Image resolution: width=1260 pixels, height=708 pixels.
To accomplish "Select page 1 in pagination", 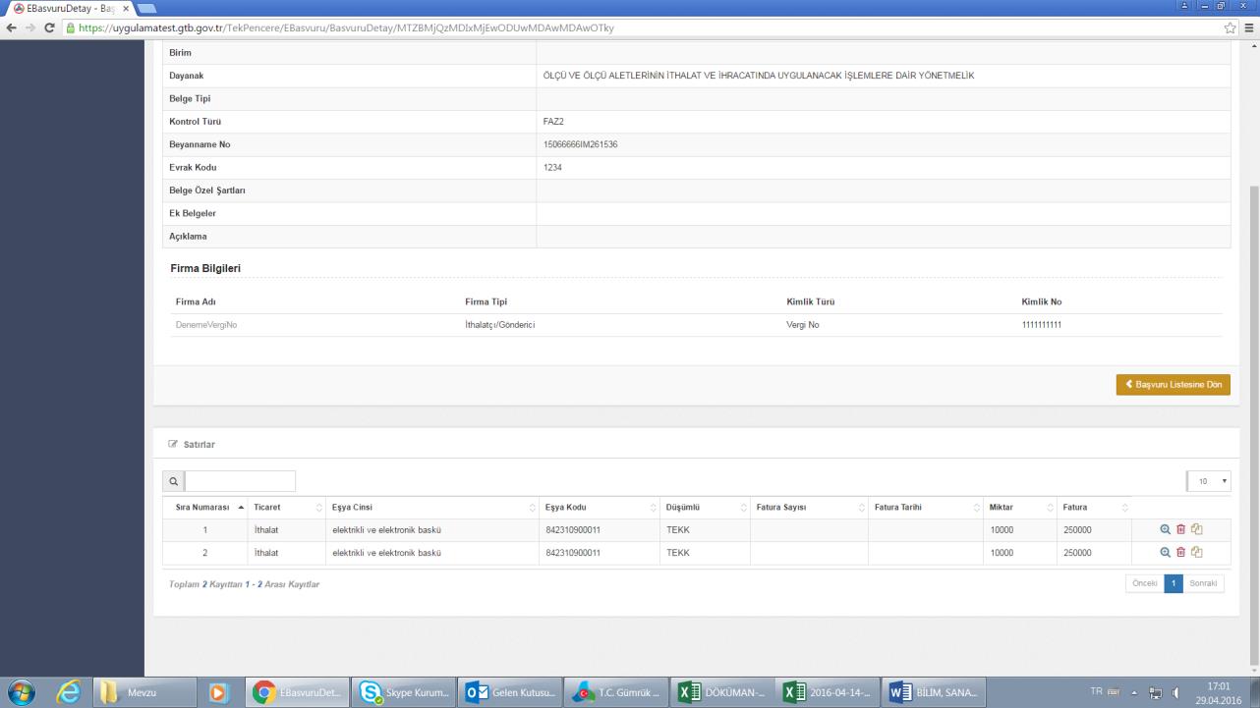I will pos(1174,583).
